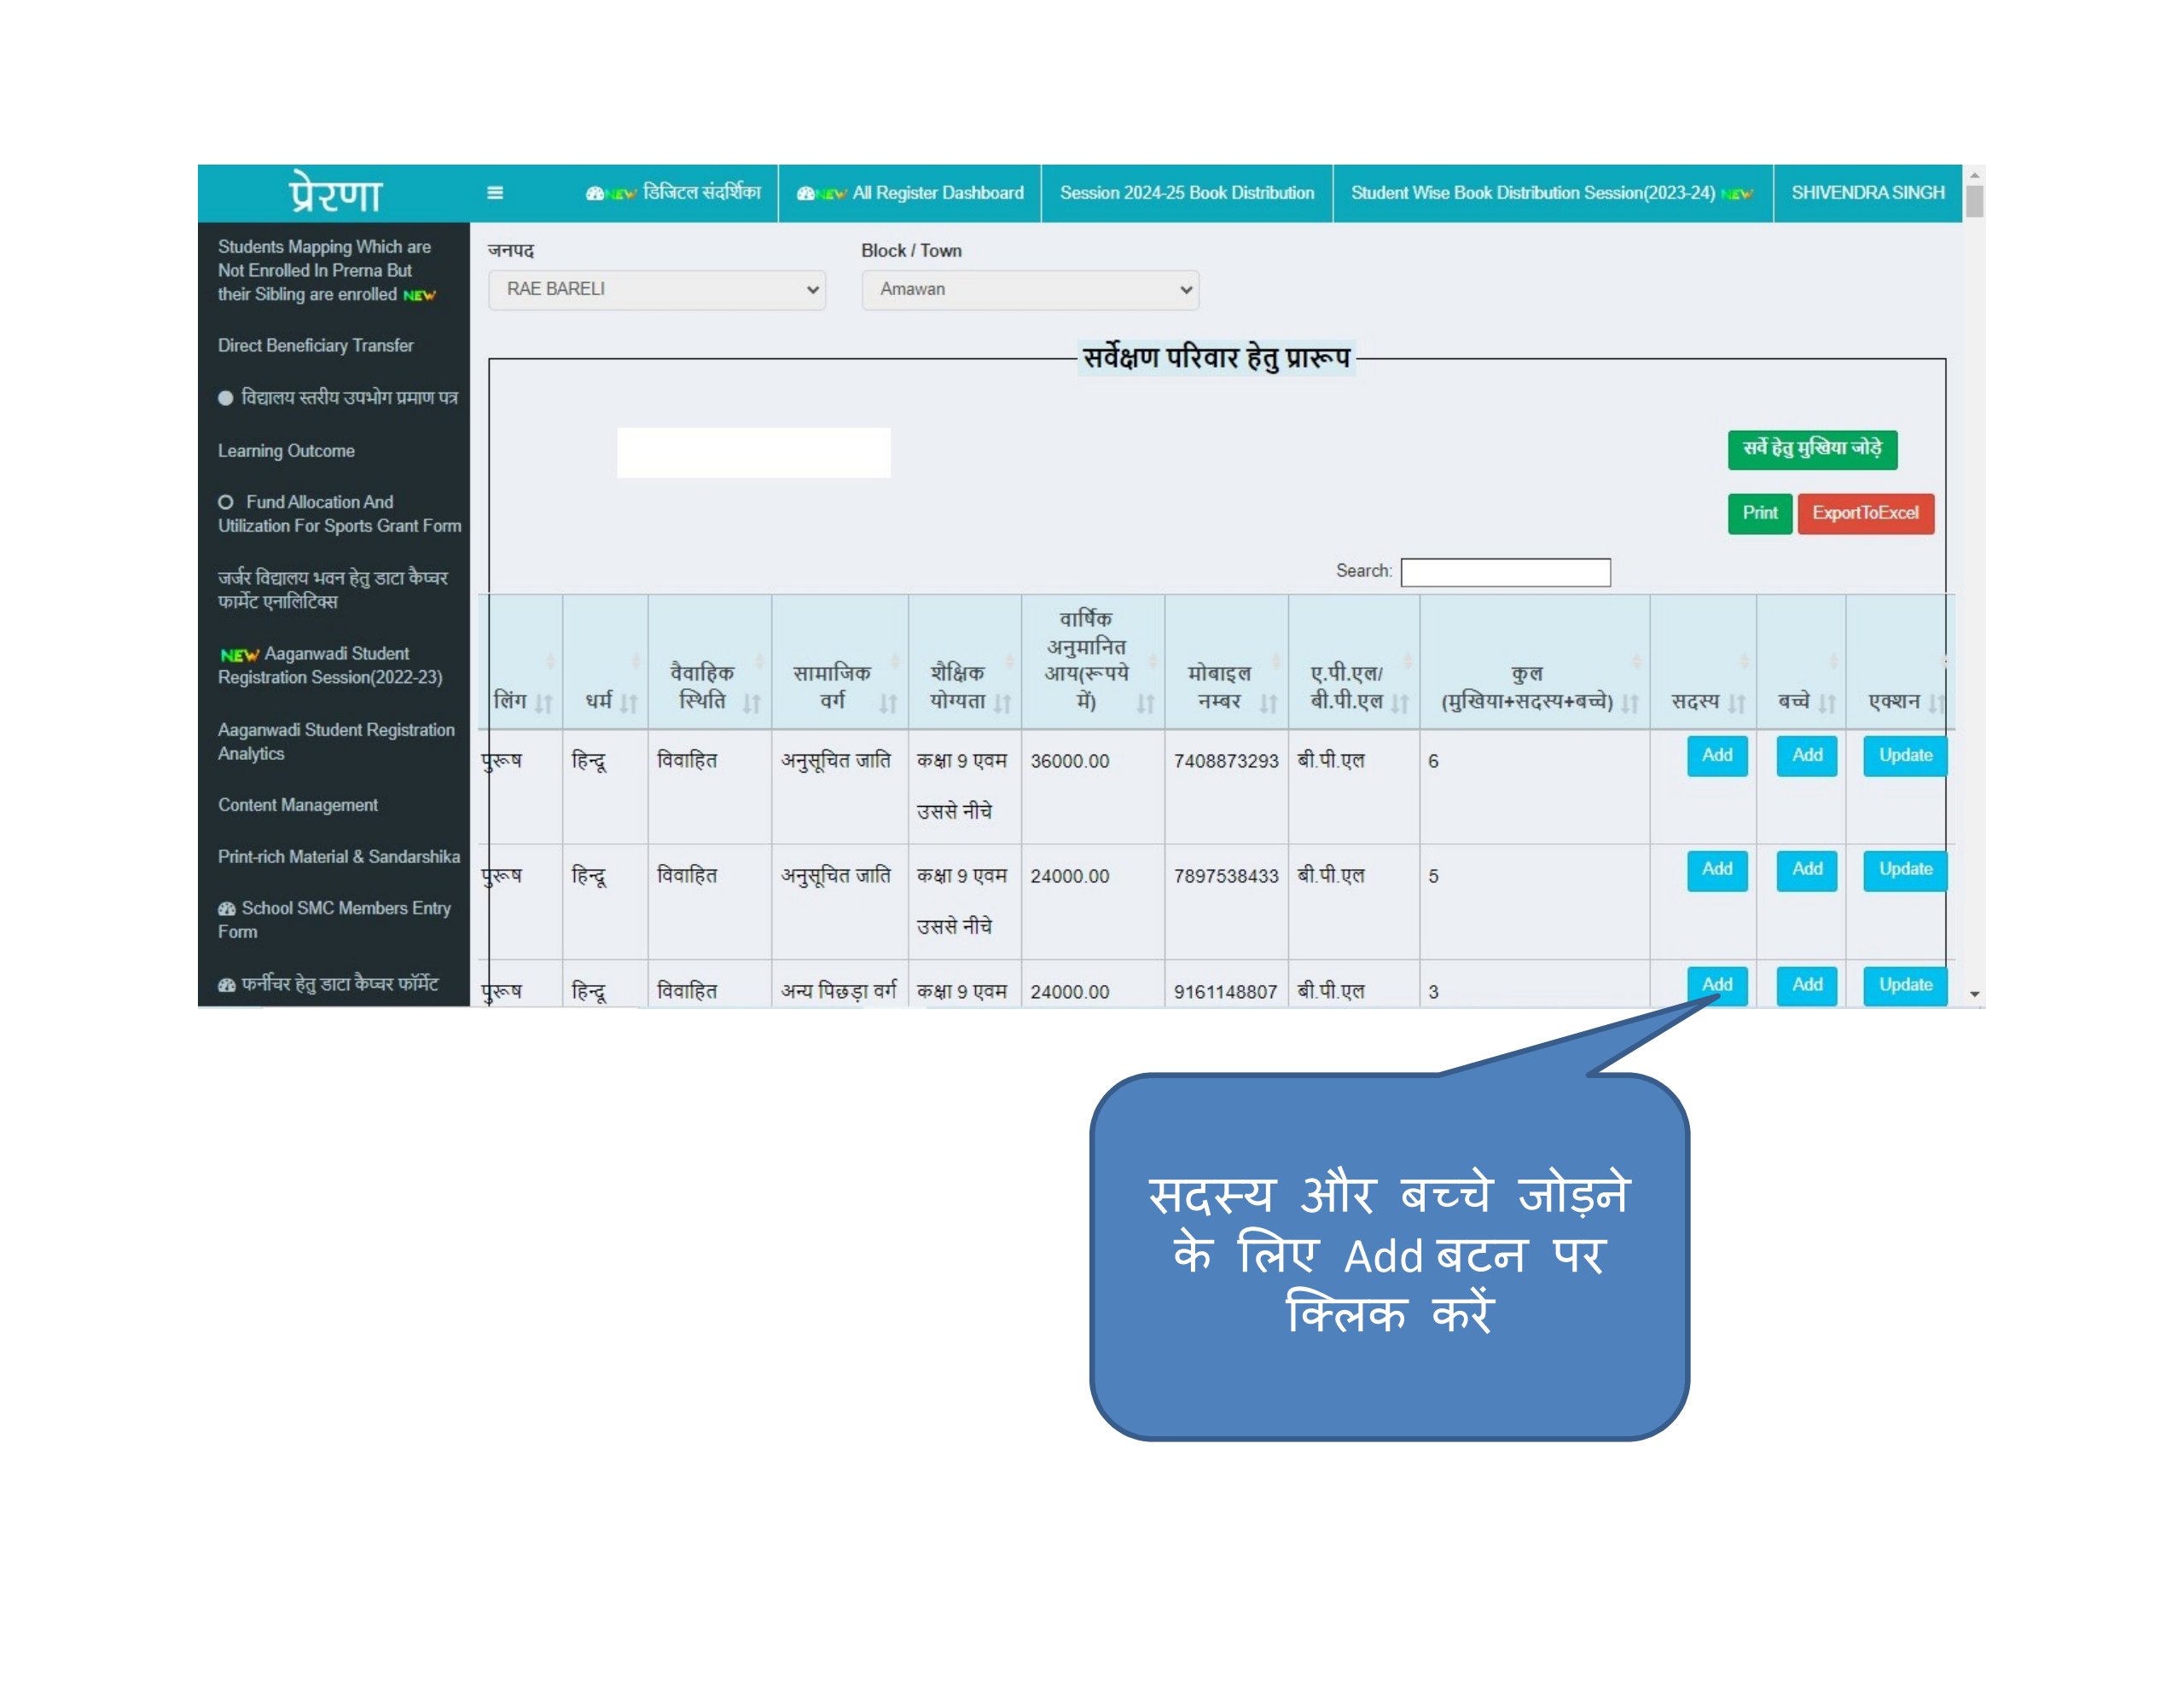Sort by कुल column arrows
Image resolution: width=2184 pixels, height=1687 pixels.
tap(1630, 703)
